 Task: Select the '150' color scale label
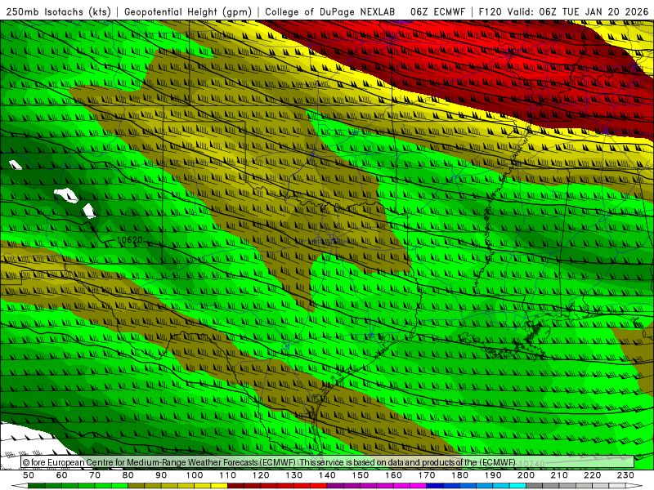(360, 475)
